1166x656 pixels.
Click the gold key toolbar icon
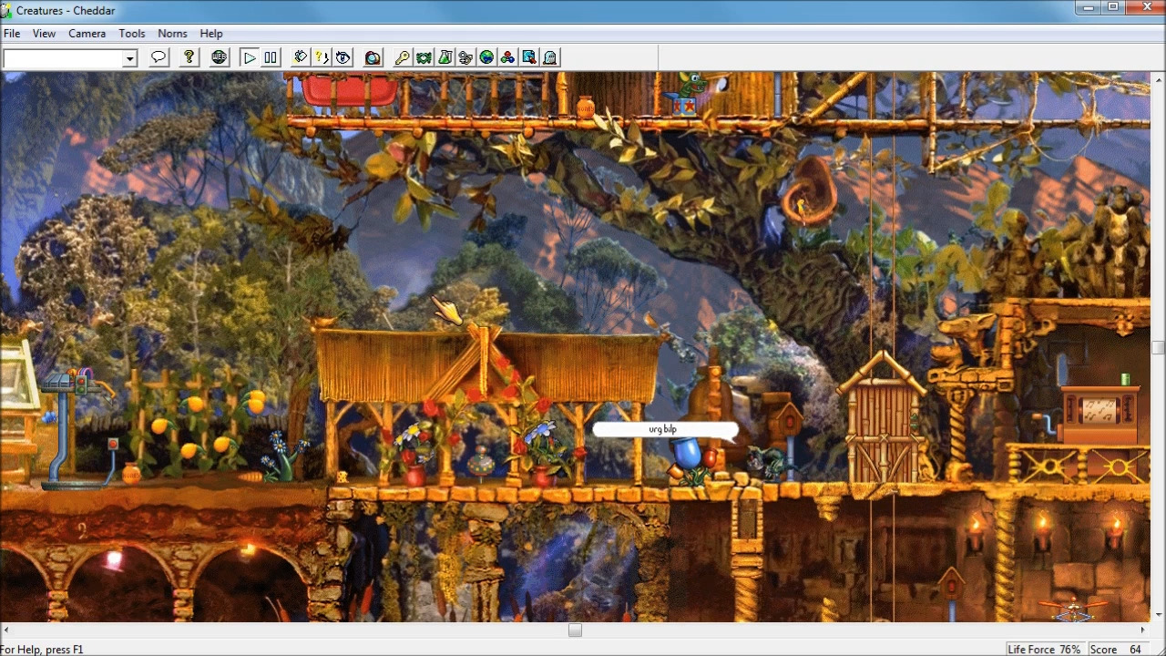403,57
